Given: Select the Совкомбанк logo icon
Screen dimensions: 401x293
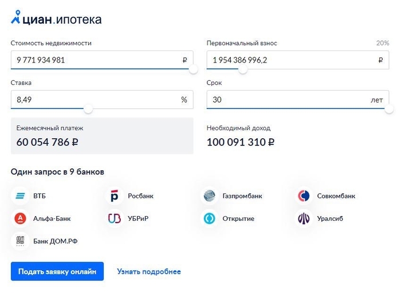Looking at the screenshot, I should [x=304, y=196].
